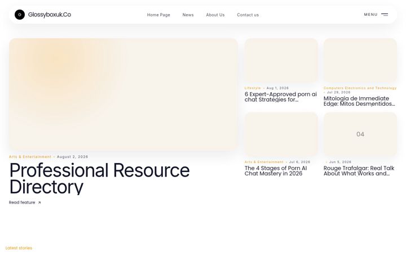The height and width of the screenshot is (253, 406).
Task: Open Rouge Trafalgar: Real Talk article
Action: (x=359, y=171)
